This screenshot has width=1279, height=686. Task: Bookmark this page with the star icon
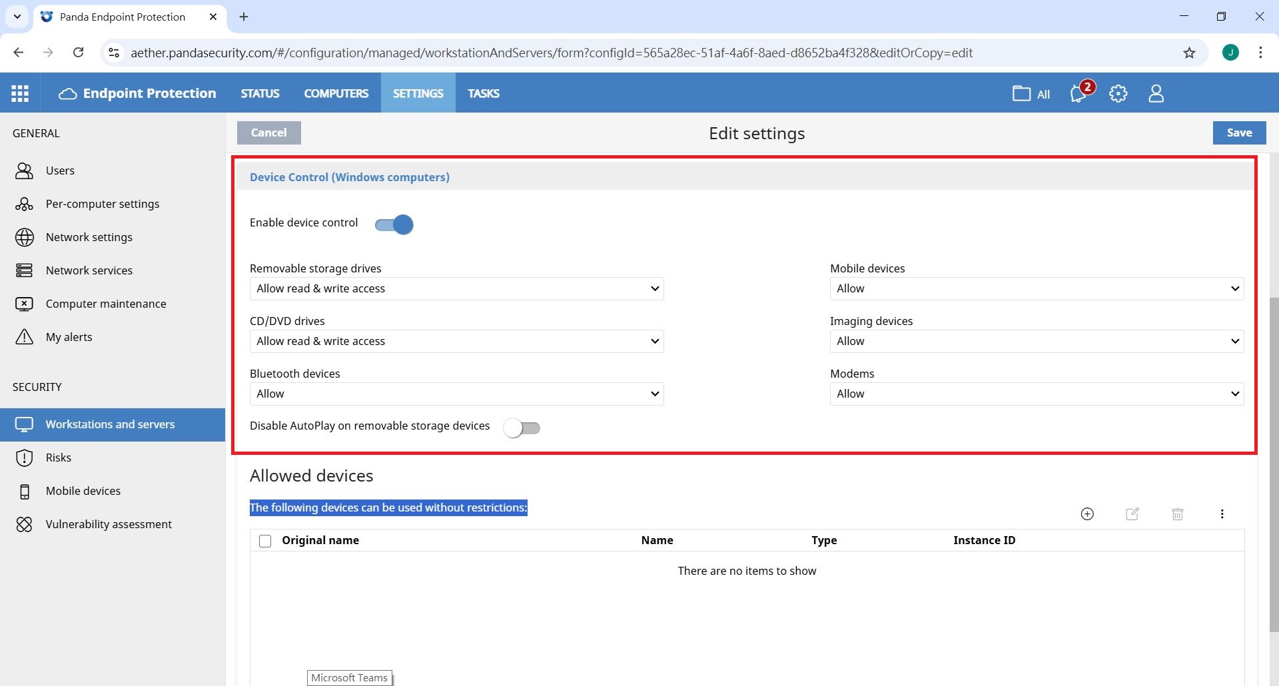point(1189,53)
